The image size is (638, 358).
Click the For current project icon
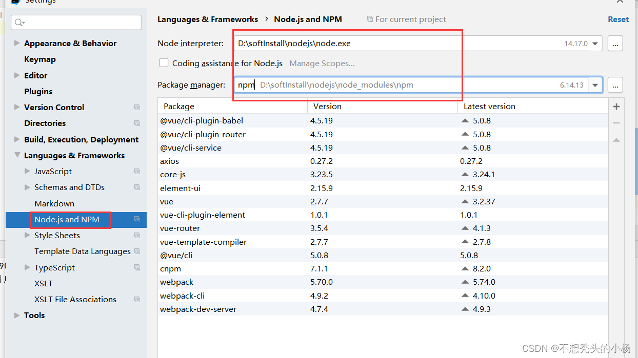(370, 19)
